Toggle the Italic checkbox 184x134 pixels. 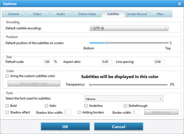[47, 106]
